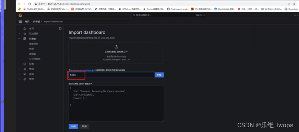Click the blue Load button beside ID field

pos(159,75)
